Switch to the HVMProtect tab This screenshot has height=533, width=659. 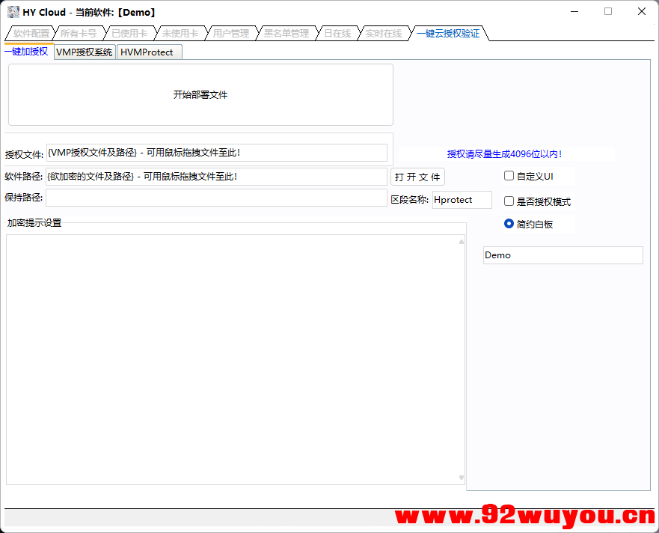click(149, 52)
